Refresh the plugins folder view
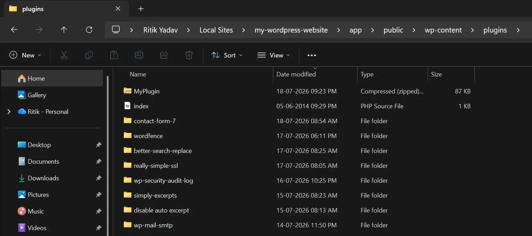This screenshot has height=236, width=532. click(89, 30)
